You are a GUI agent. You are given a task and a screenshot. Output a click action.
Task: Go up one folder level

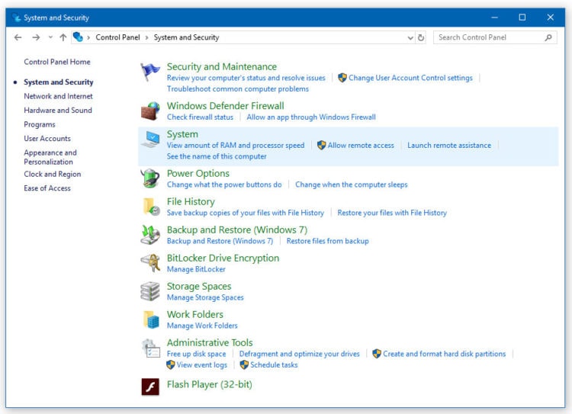pos(63,37)
